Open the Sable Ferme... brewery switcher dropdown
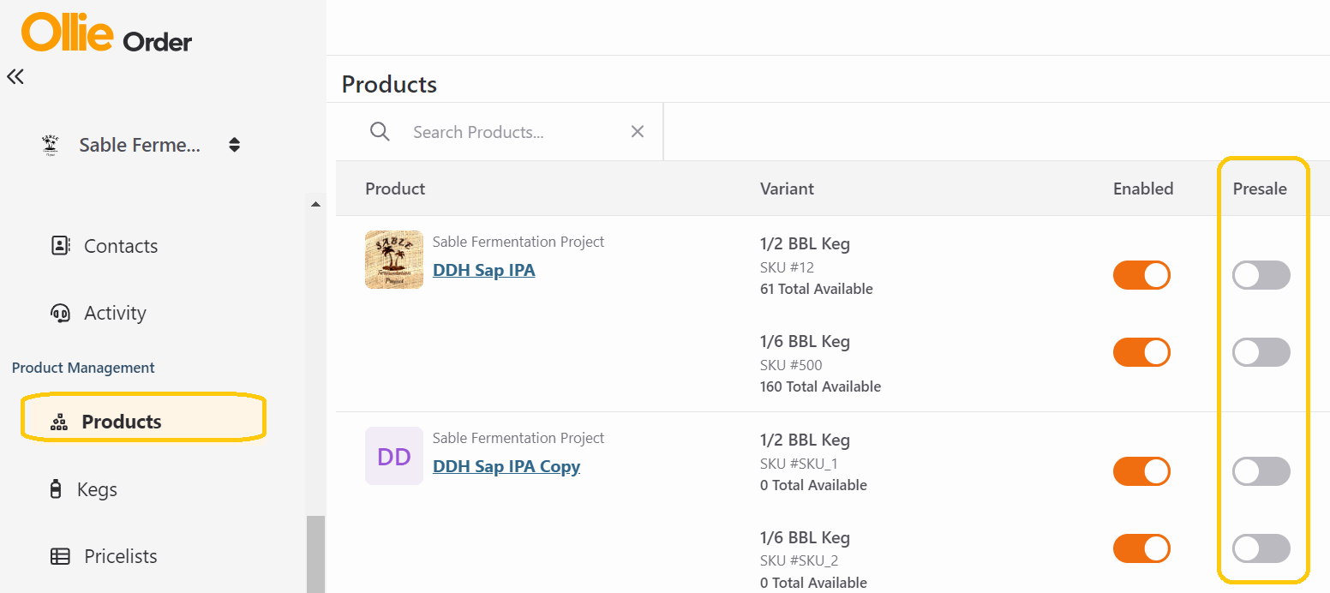 (141, 145)
